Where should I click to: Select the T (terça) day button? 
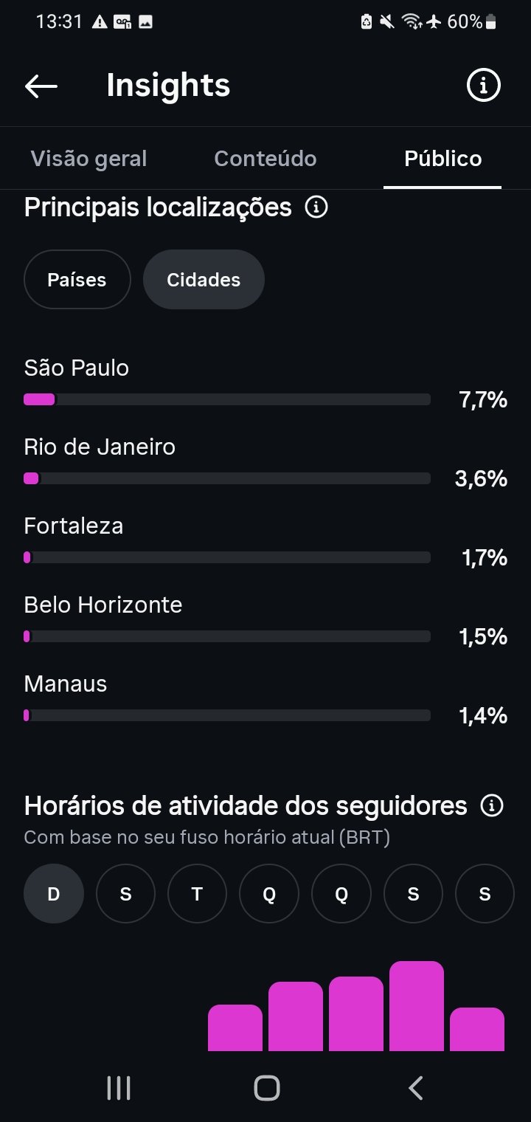[197, 894]
